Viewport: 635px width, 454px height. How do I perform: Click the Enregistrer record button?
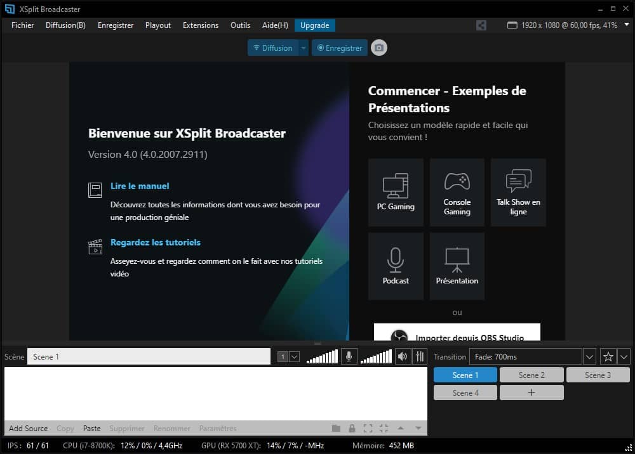(x=340, y=48)
